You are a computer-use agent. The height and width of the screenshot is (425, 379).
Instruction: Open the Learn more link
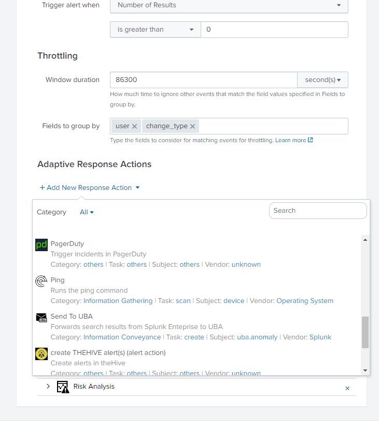pos(291,140)
